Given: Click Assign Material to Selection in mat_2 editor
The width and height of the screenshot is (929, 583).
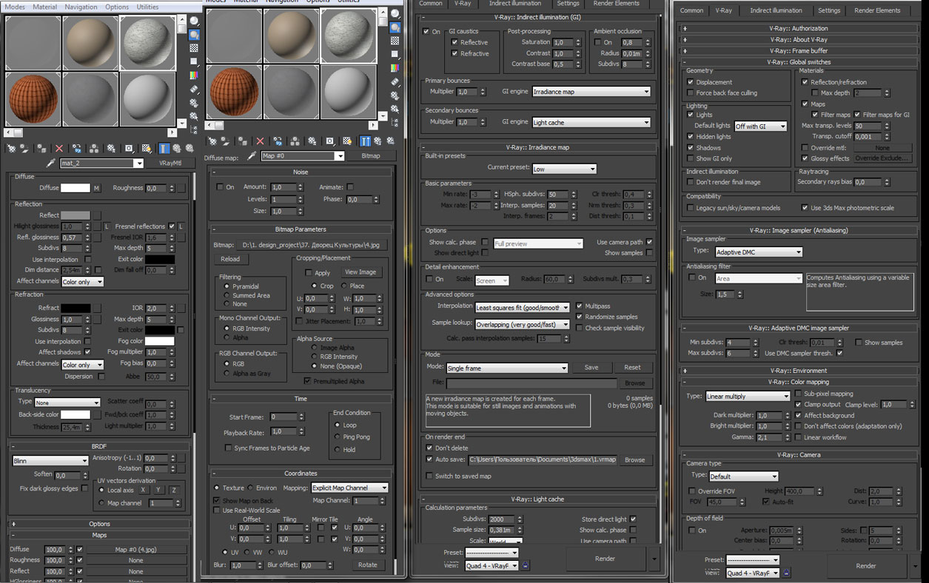Looking at the screenshot, I should (x=41, y=149).
